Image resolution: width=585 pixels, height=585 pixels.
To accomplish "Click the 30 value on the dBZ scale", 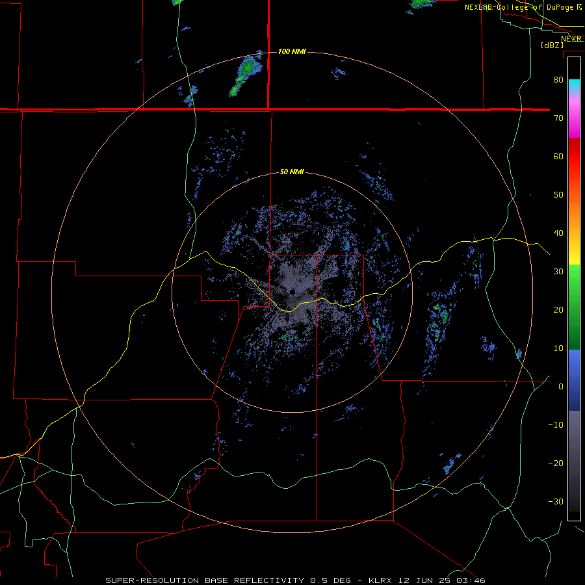I will pyautogui.click(x=558, y=271).
